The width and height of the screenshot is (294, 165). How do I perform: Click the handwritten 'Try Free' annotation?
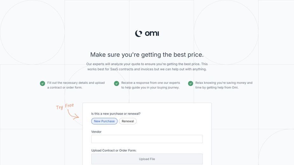[65, 106]
